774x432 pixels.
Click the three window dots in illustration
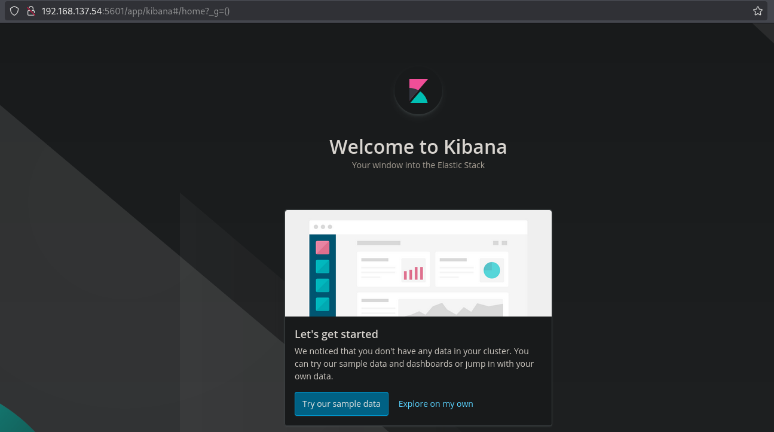coord(323,227)
